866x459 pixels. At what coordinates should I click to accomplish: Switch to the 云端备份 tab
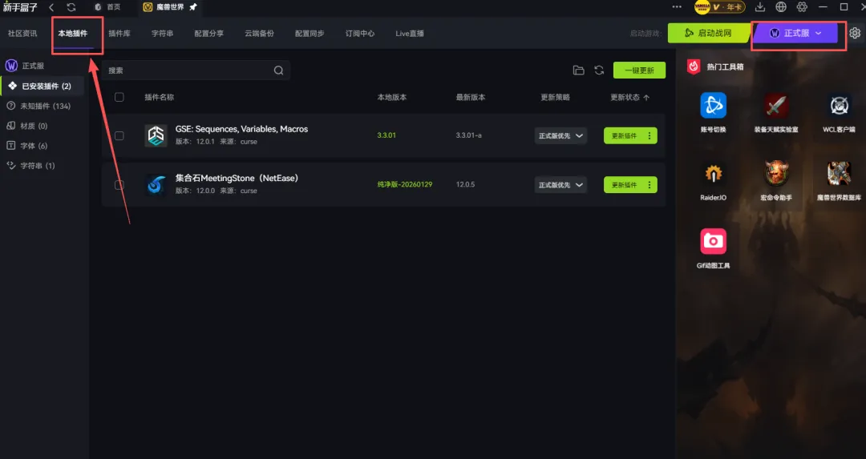pyautogui.click(x=259, y=33)
